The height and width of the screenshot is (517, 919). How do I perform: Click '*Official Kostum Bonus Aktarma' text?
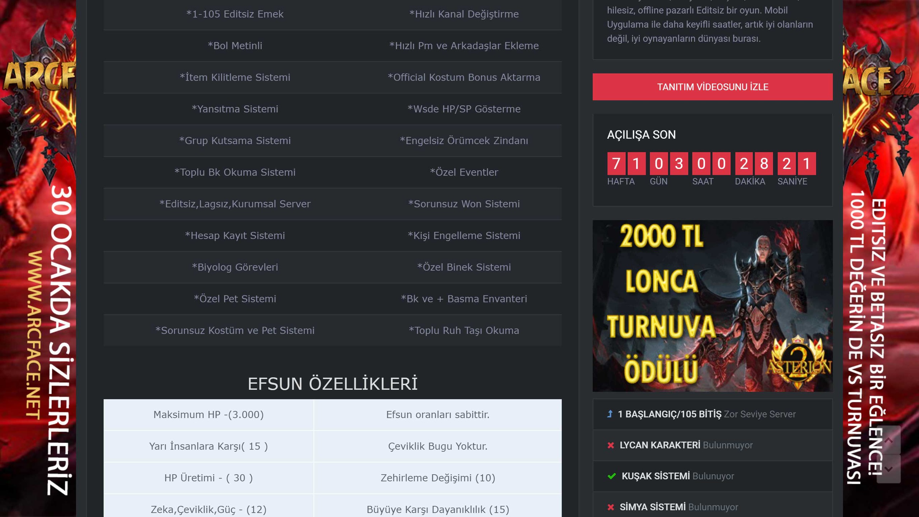(x=464, y=77)
